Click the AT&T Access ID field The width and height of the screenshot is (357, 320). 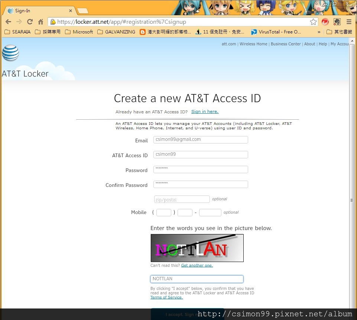(x=201, y=154)
